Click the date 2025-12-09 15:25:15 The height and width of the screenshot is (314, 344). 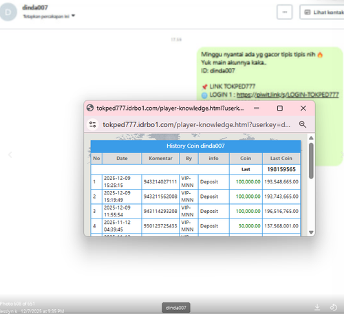tap(117, 182)
